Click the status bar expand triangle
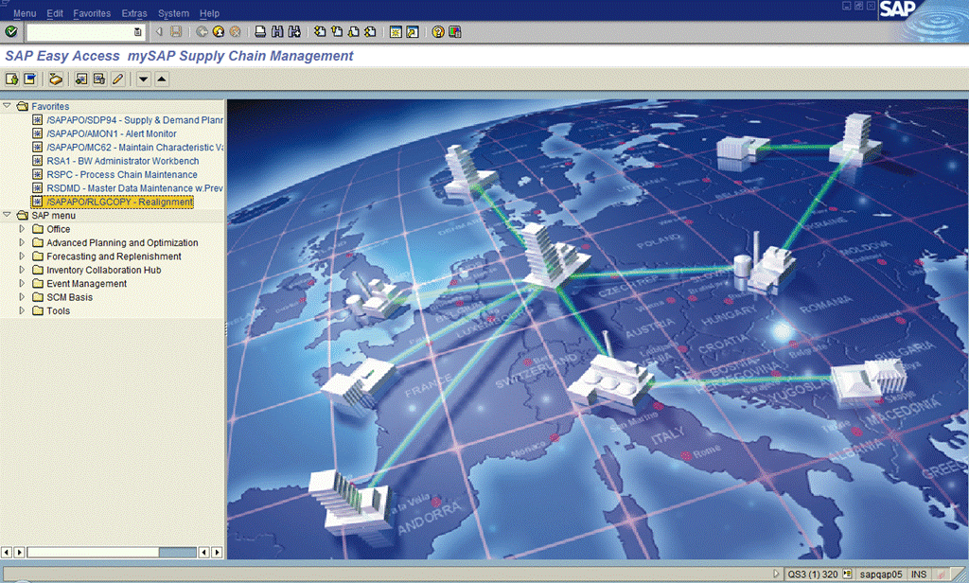Image resolution: width=969 pixels, height=583 pixels. [x=776, y=574]
